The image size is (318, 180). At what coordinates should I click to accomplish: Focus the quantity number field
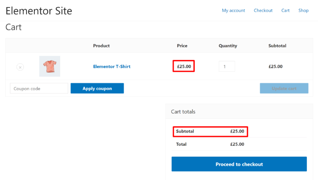click(227, 67)
